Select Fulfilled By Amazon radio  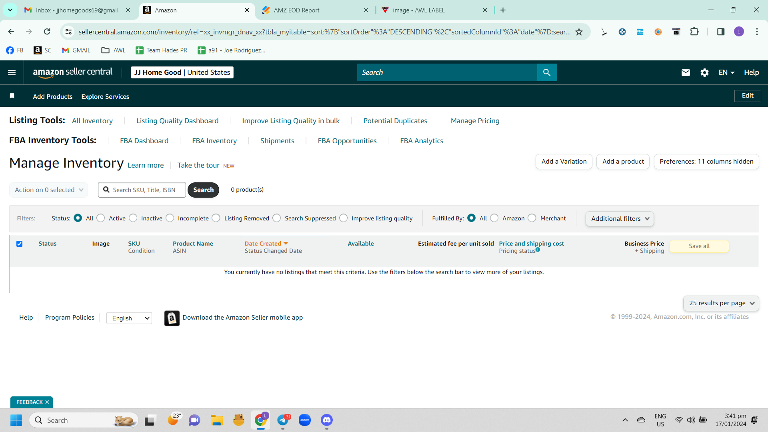pos(494,218)
